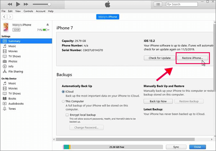Viewport: 216px width, 151px height.
Task: Select Summary in Settings sidebar
Action: point(26,41)
